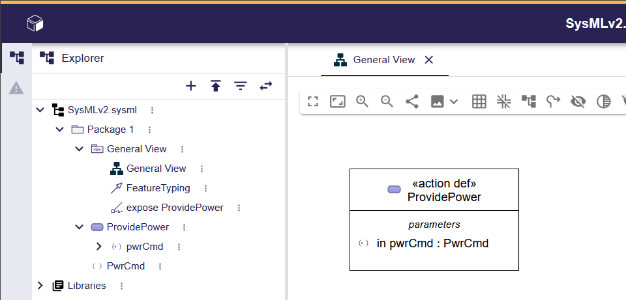
Task: Expand the Libraries tree node
Action: (x=40, y=286)
